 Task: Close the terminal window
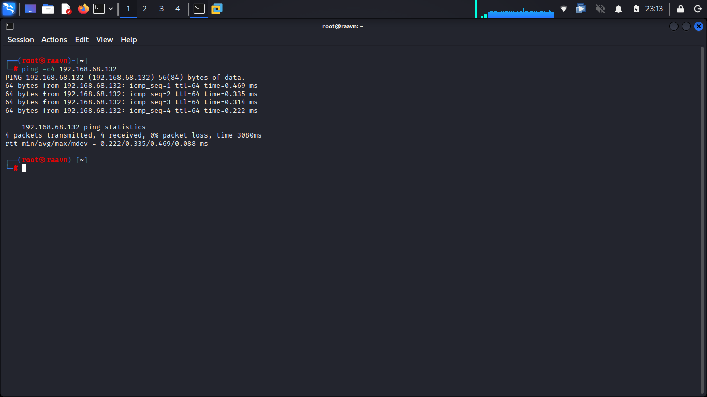click(699, 26)
